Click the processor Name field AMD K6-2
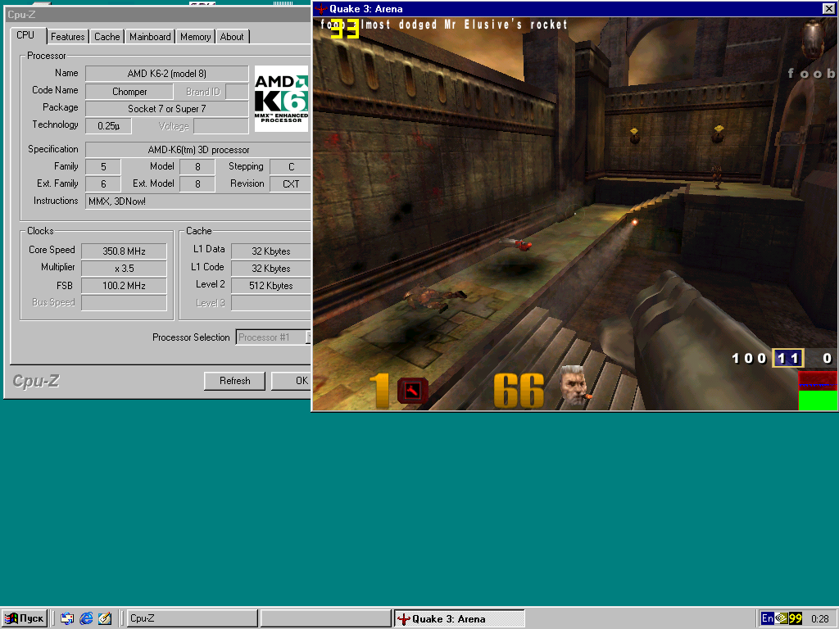Screen dimensions: 839x629 (167, 73)
